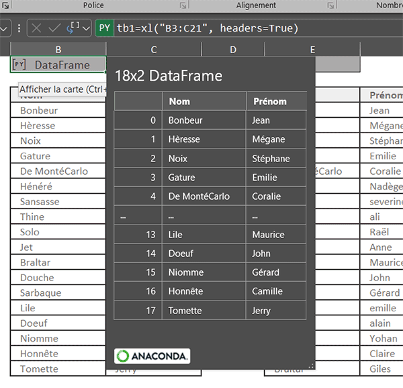Click Mégane in the card preview
The image size is (403, 388).
tap(268, 139)
